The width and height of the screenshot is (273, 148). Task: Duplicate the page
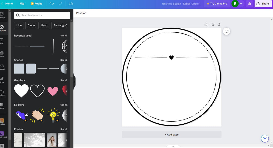tap(212, 24)
